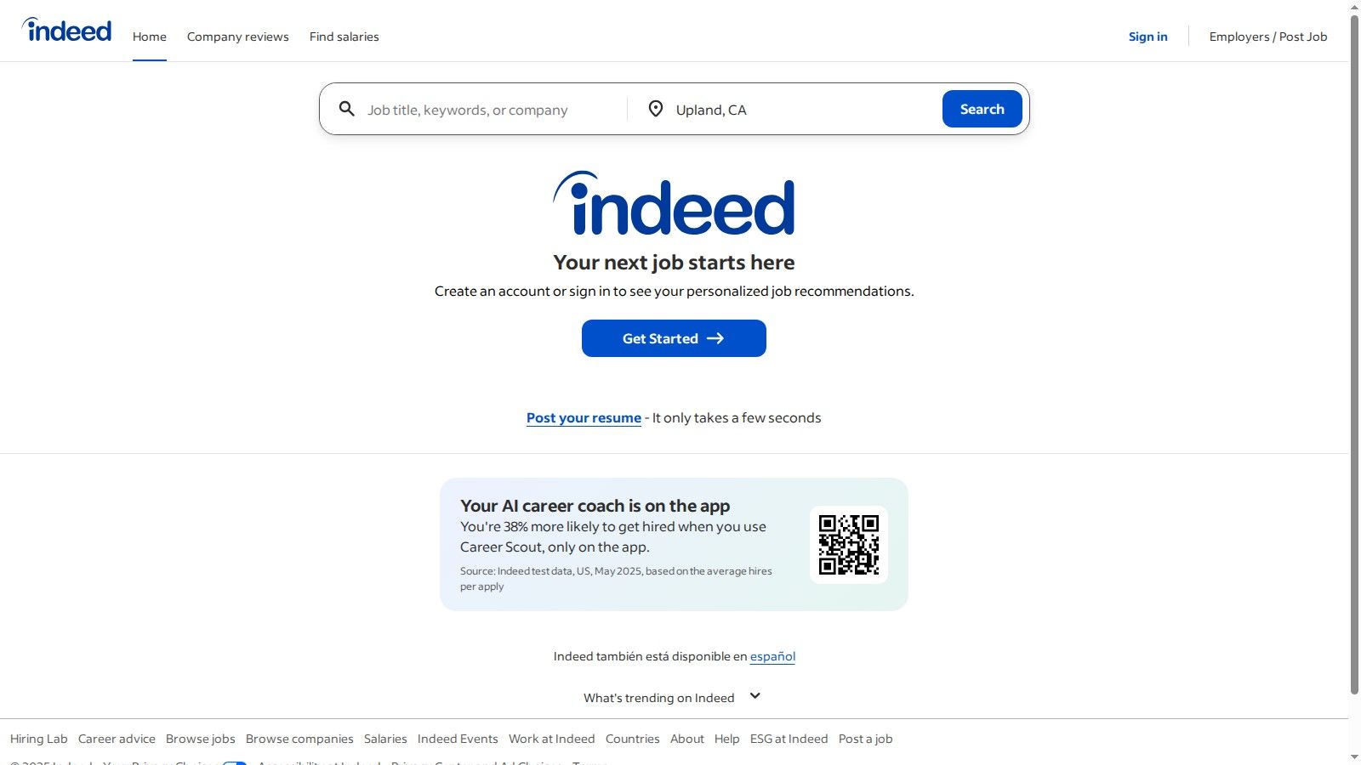Go to the Home tab
Screen dimensions: 1361x765
[x=150, y=37]
